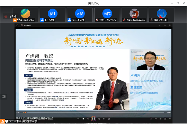
Task: Click the first icon in the player's bottom-right icon group
Action: (x=151, y=118)
